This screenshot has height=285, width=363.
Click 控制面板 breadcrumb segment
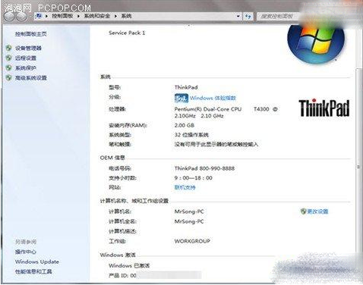(x=62, y=16)
